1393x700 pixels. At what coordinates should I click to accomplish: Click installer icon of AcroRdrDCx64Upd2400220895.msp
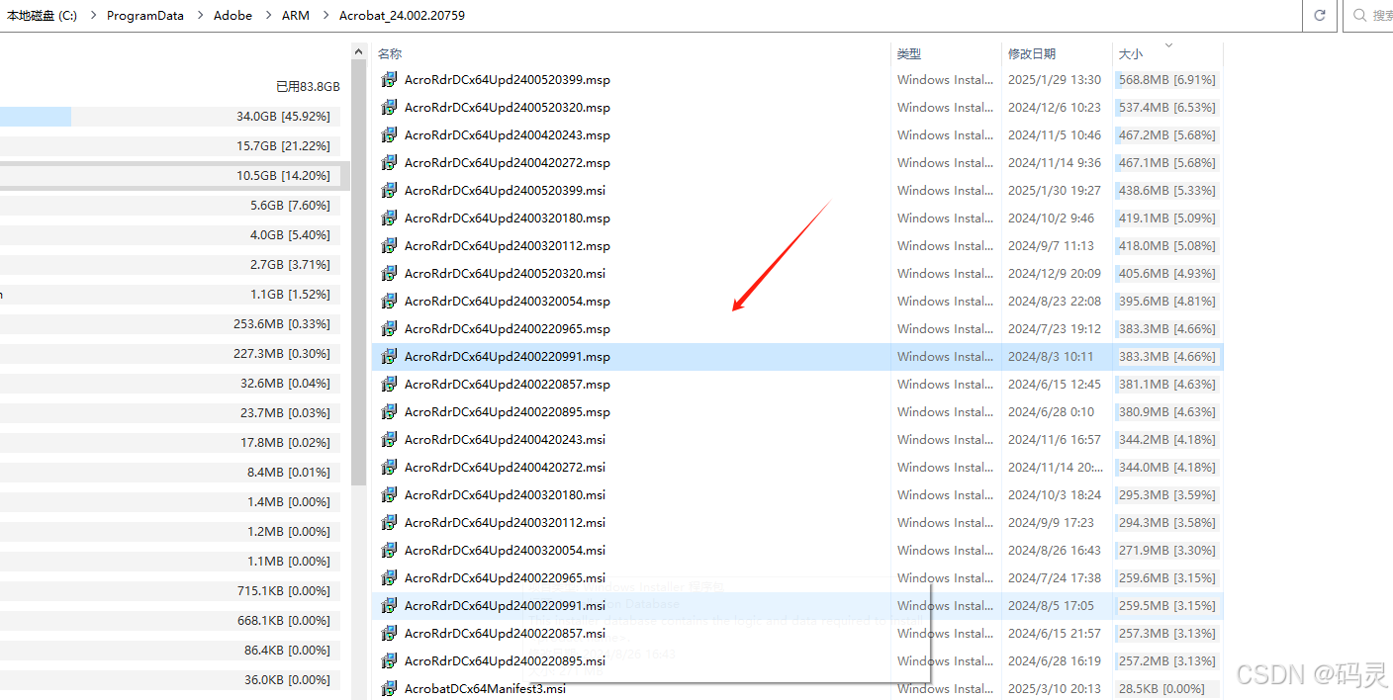[x=390, y=412]
